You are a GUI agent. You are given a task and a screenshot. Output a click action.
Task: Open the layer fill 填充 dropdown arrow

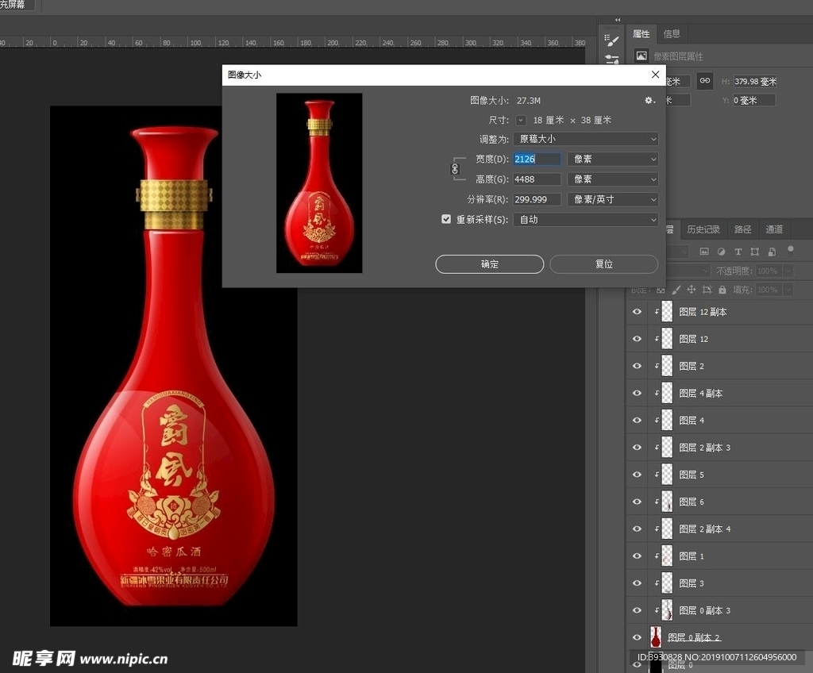[x=788, y=290]
